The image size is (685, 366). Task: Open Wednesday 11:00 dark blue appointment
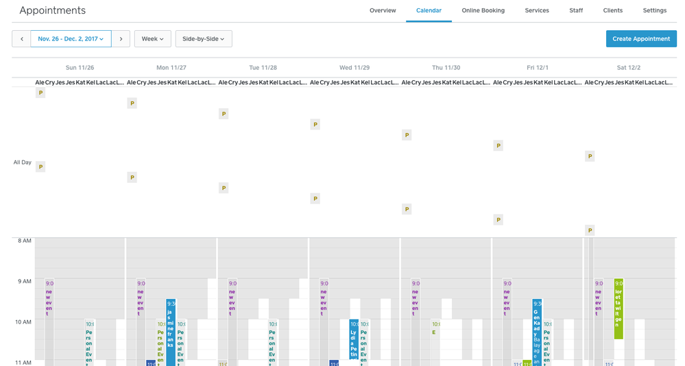[334, 363]
